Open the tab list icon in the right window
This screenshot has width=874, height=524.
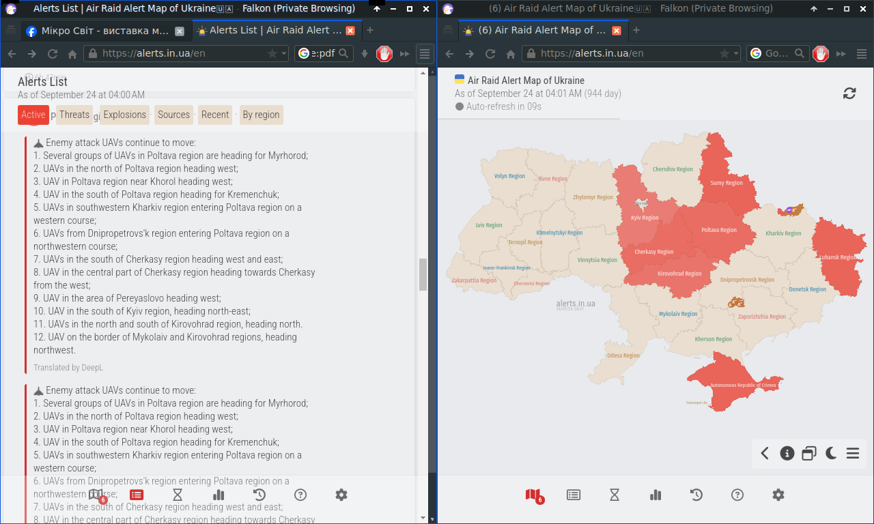pos(448,30)
